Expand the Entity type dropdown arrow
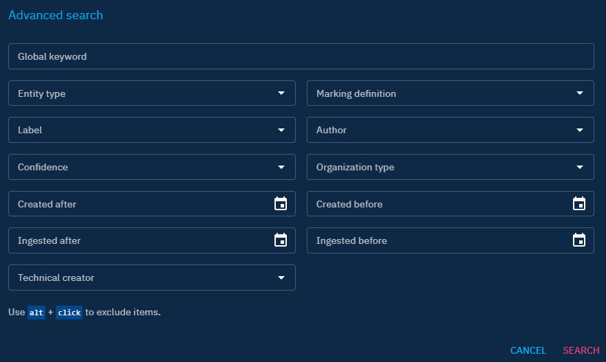The height and width of the screenshot is (362, 606). [x=281, y=93]
